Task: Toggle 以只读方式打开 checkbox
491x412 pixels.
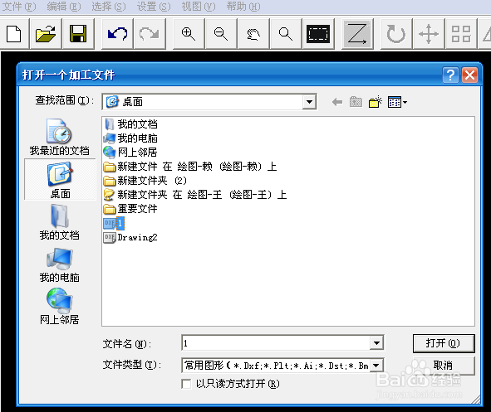Action: (x=186, y=384)
